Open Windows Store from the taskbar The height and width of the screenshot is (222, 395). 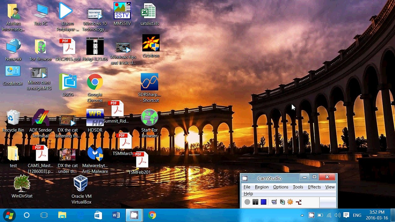coord(98,215)
